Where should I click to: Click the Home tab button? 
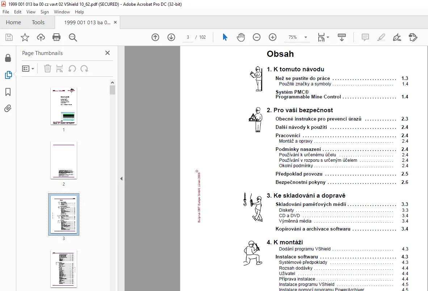[13, 22]
